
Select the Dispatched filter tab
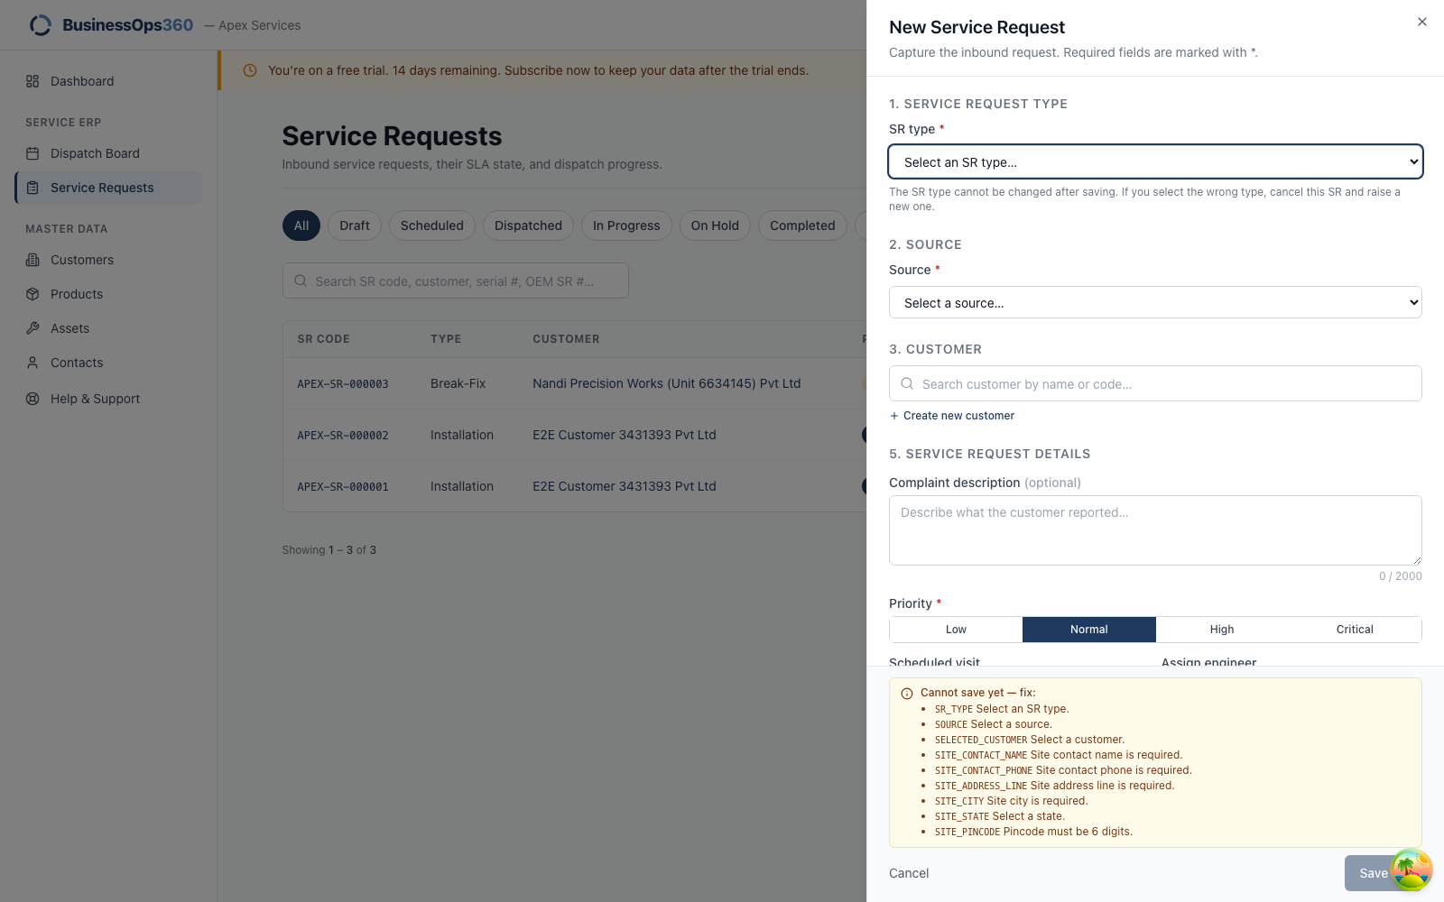[528, 225]
